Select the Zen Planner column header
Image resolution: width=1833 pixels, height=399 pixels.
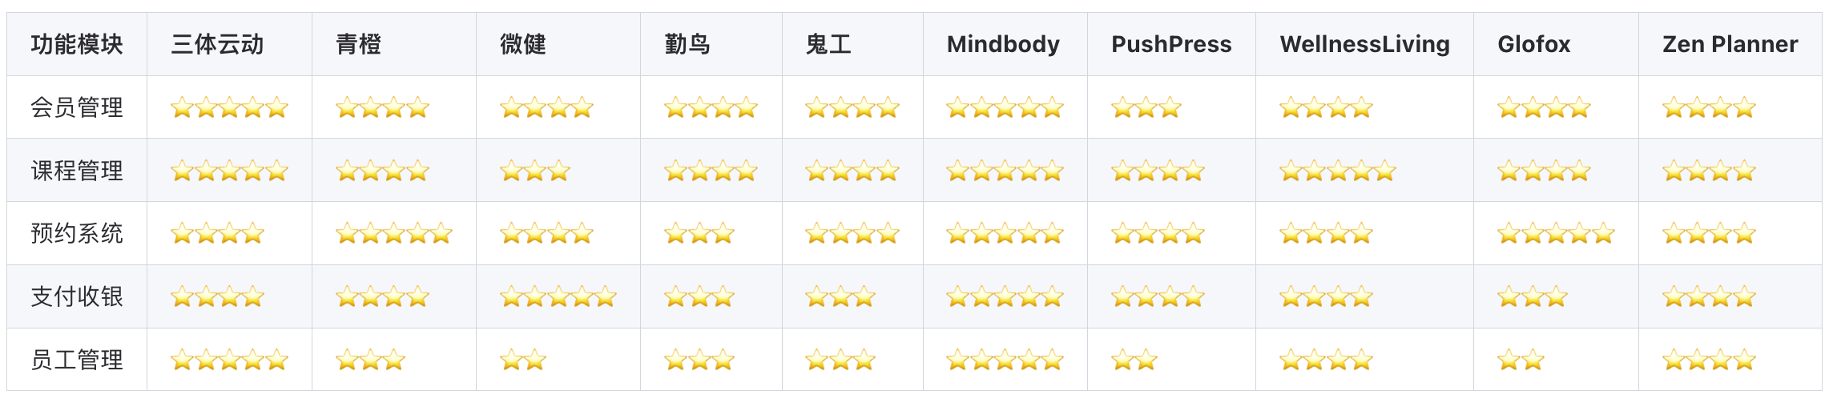[1730, 44]
